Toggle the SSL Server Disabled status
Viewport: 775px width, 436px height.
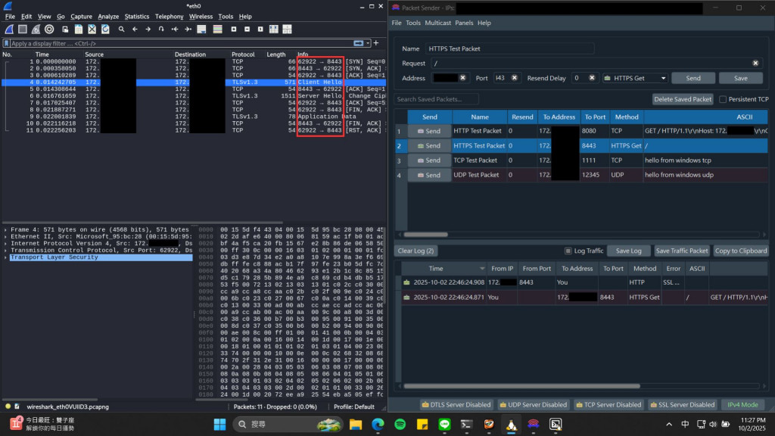click(683, 405)
